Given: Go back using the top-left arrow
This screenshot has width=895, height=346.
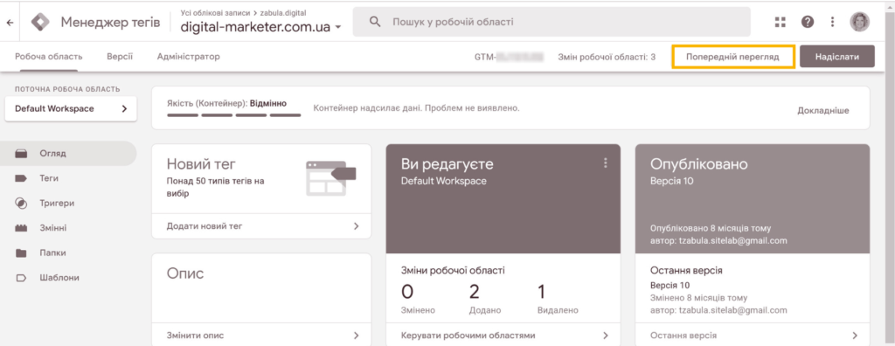Looking at the screenshot, I should pos(10,23).
